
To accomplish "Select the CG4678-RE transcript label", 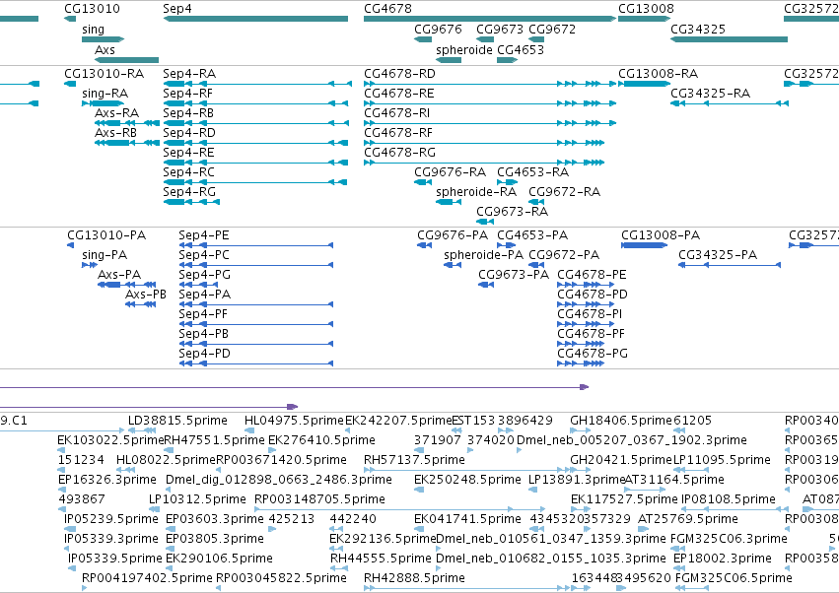I will coord(398,93).
